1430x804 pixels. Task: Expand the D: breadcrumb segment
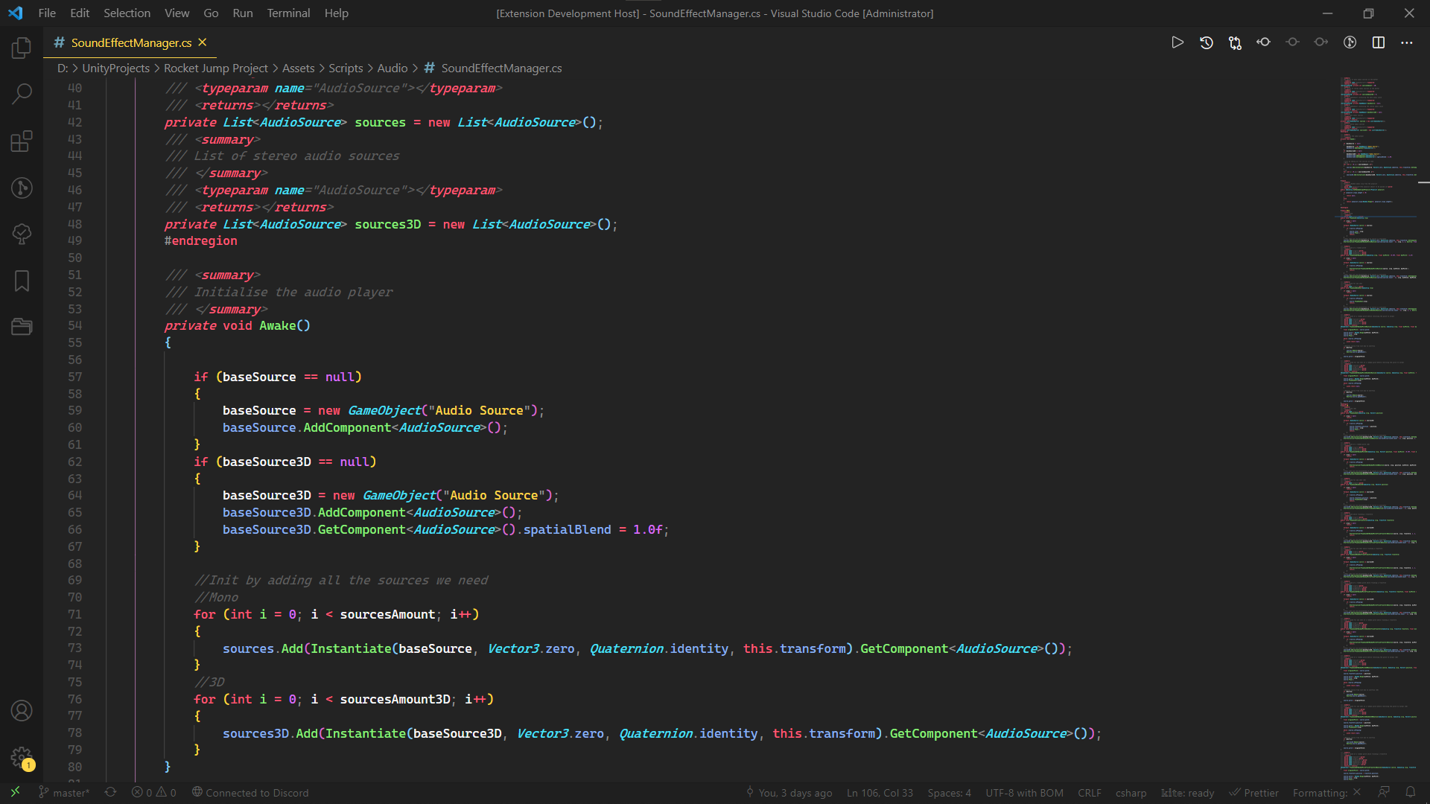(x=63, y=68)
